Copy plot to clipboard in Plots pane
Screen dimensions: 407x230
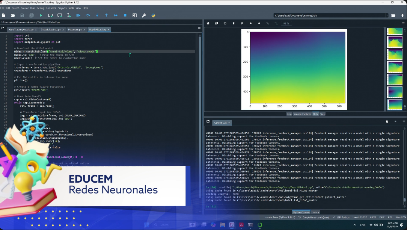click(225, 23)
